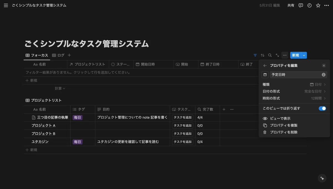Open the top-right page options menu
333x189 pixels.
[327, 5]
